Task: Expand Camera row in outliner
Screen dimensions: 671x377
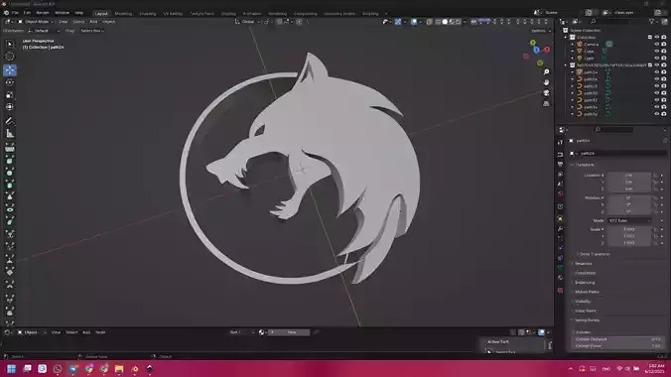Action: coord(572,44)
